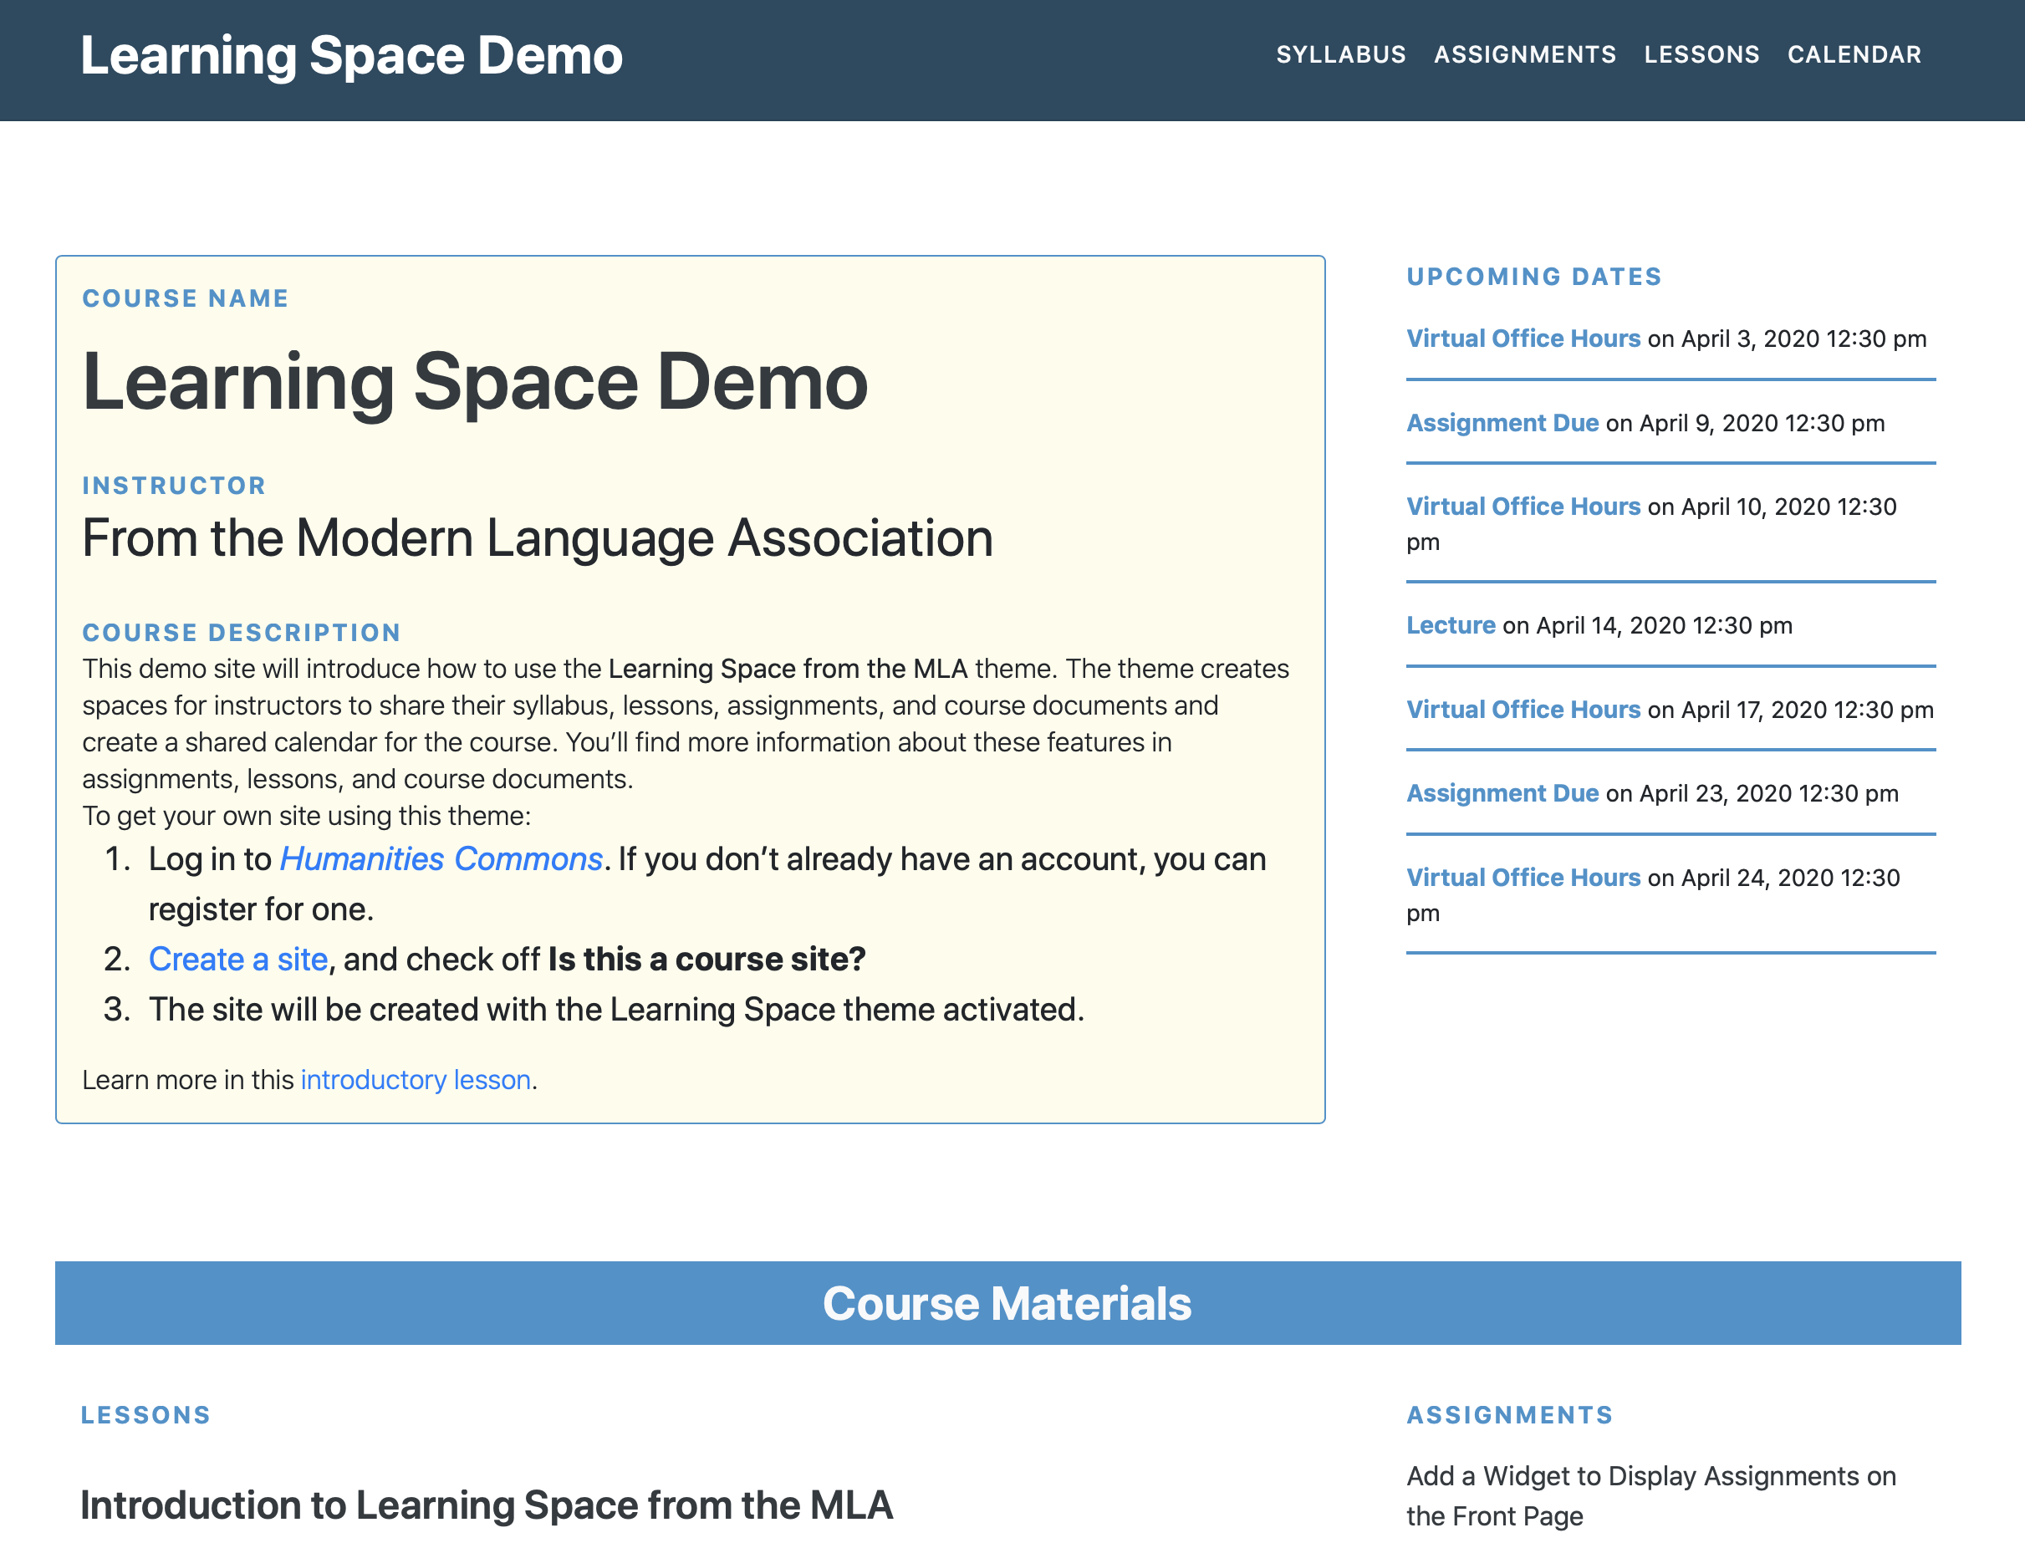2025x1548 pixels.
Task: Open the Lecture event on April 14
Action: [x=1450, y=626]
